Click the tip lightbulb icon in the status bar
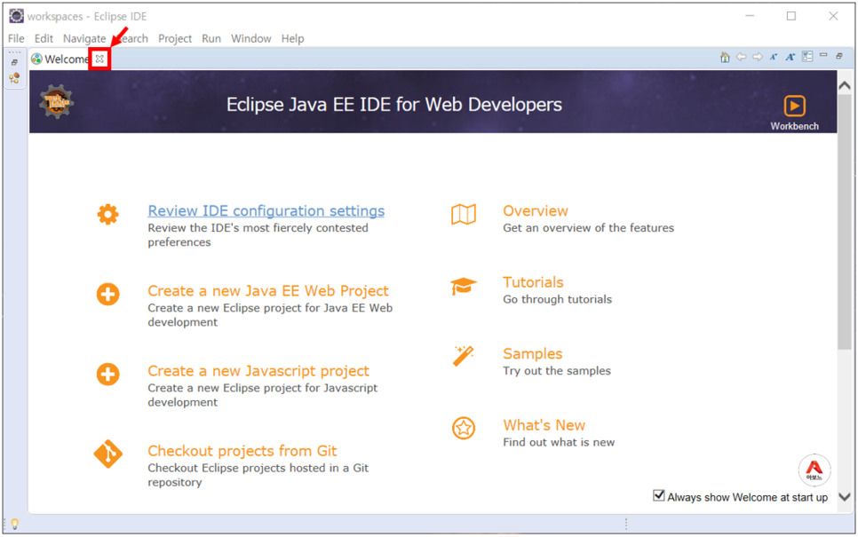 click(x=15, y=524)
